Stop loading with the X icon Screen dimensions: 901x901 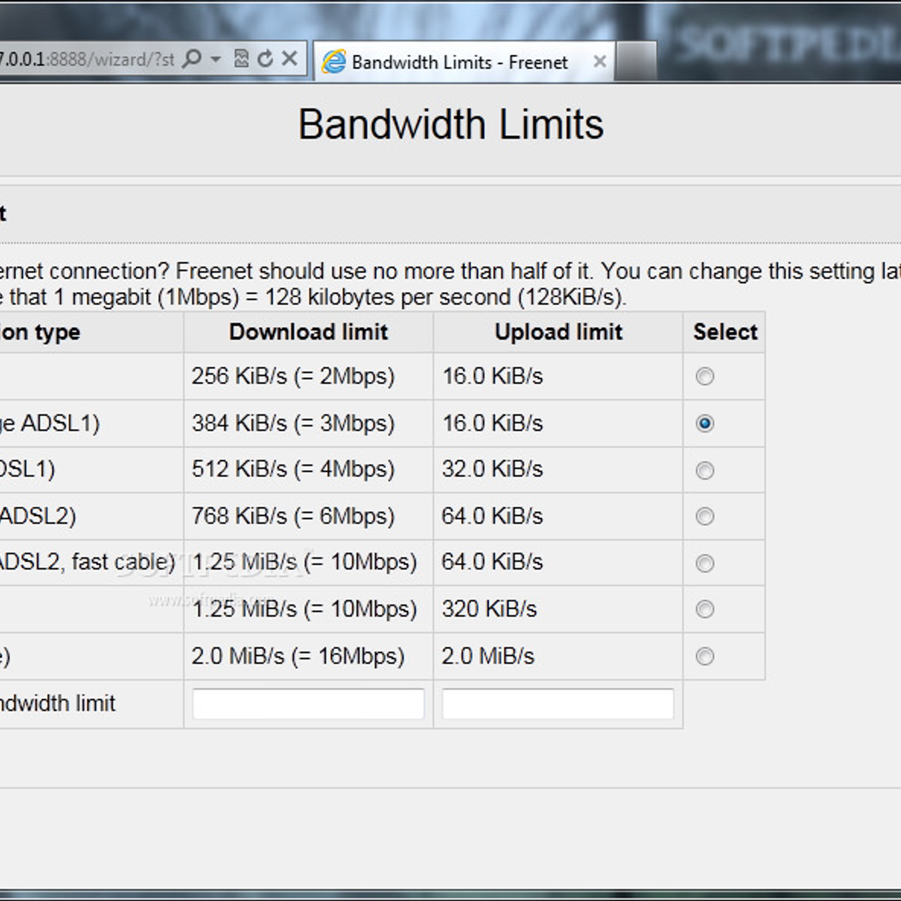pos(289,58)
